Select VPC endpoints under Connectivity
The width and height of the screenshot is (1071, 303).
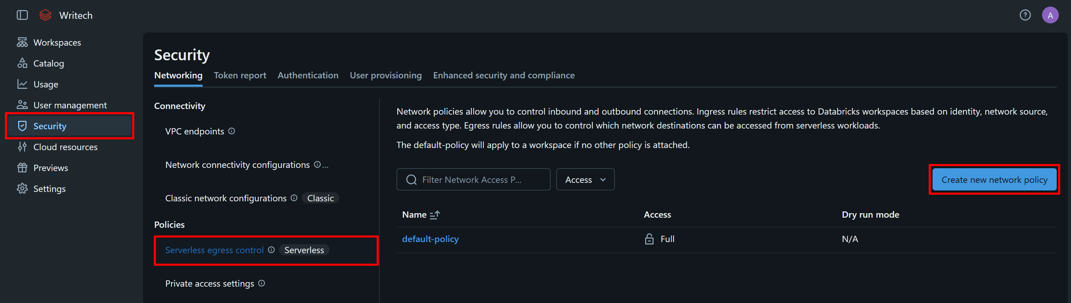(195, 131)
